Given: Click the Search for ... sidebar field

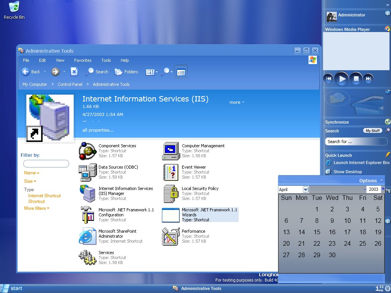Looking at the screenshot, I should [x=356, y=142].
